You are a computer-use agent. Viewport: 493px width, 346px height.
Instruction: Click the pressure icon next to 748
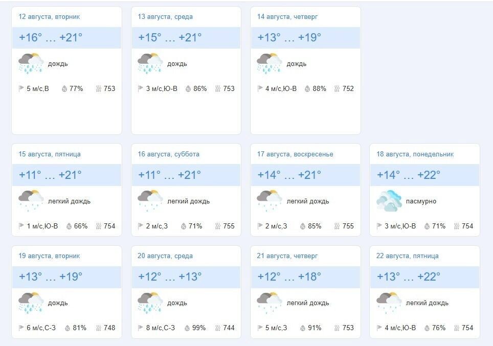pyautogui.click(x=100, y=328)
